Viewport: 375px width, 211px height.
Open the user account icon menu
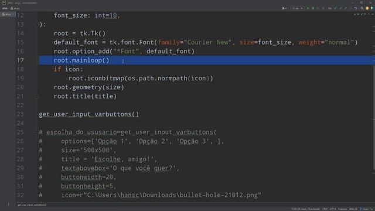pyautogui.click(x=284, y=8)
